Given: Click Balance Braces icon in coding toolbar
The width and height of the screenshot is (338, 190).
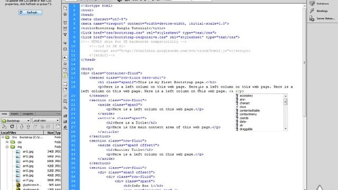Looking at the screenshot, I should tap(65, 49).
